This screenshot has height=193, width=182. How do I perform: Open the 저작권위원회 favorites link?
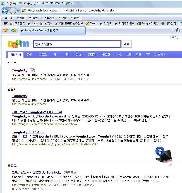pos(124,23)
